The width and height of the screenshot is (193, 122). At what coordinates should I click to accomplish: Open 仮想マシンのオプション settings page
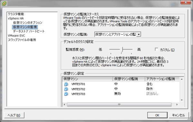(x=28, y=23)
